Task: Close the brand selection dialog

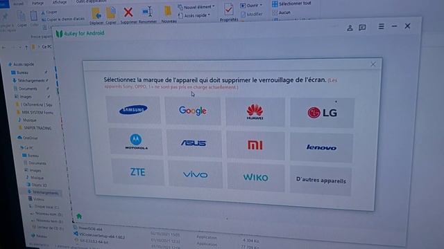Action: [373, 64]
